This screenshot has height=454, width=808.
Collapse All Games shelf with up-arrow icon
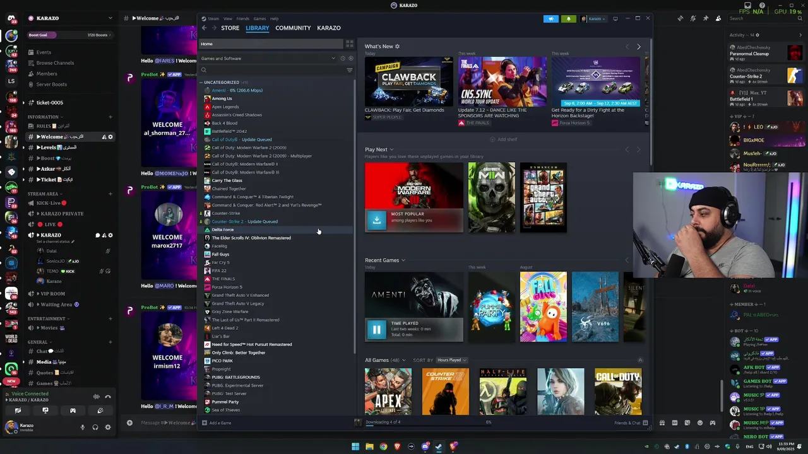[x=640, y=360]
